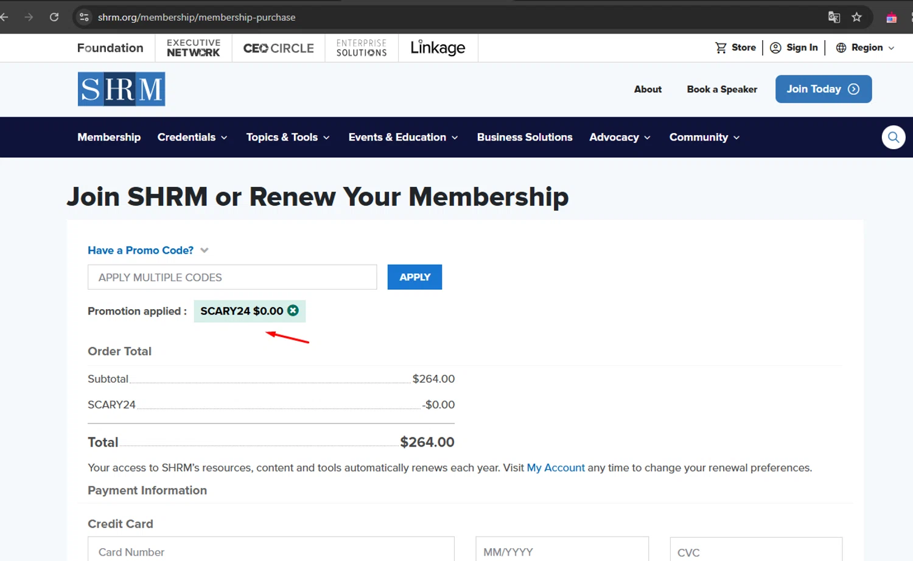Click the Promotion applied label
The height and width of the screenshot is (561, 913).
(x=137, y=311)
